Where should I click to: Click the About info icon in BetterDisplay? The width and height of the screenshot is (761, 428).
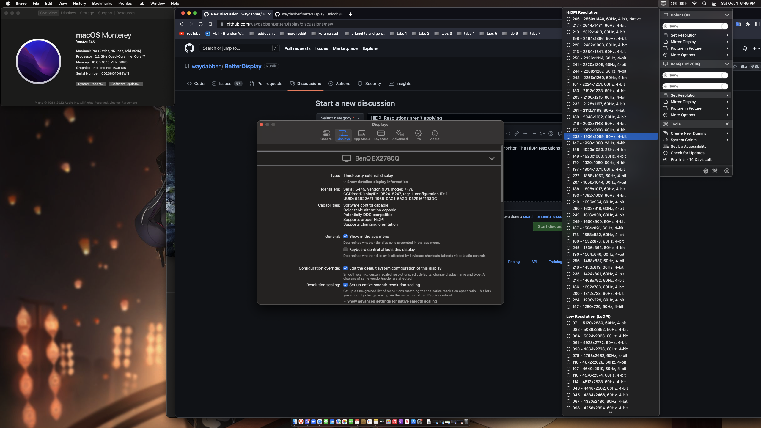[x=434, y=135]
